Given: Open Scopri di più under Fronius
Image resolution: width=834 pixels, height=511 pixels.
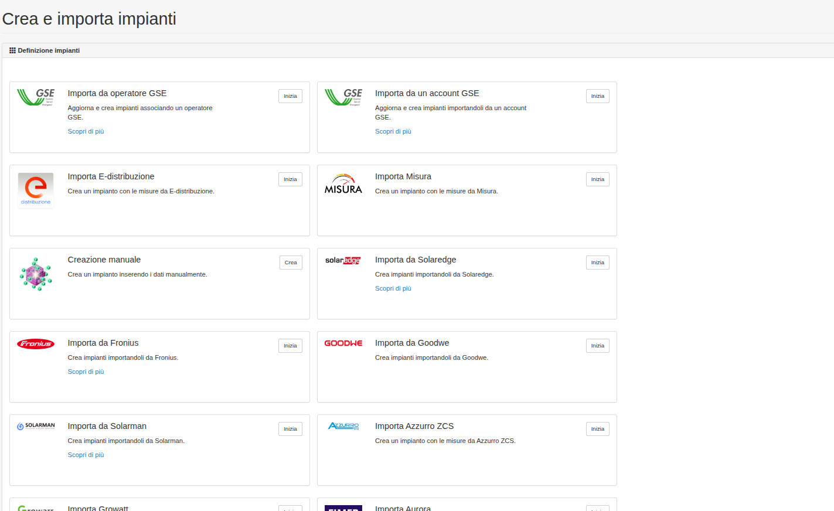Looking at the screenshot, I should (86, 372).
